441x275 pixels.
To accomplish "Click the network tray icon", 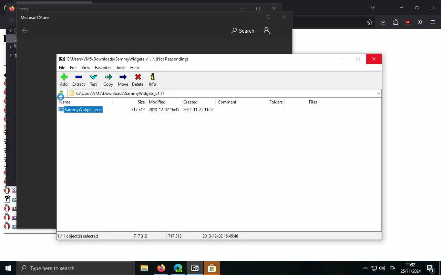I will (x=374, y=268).
